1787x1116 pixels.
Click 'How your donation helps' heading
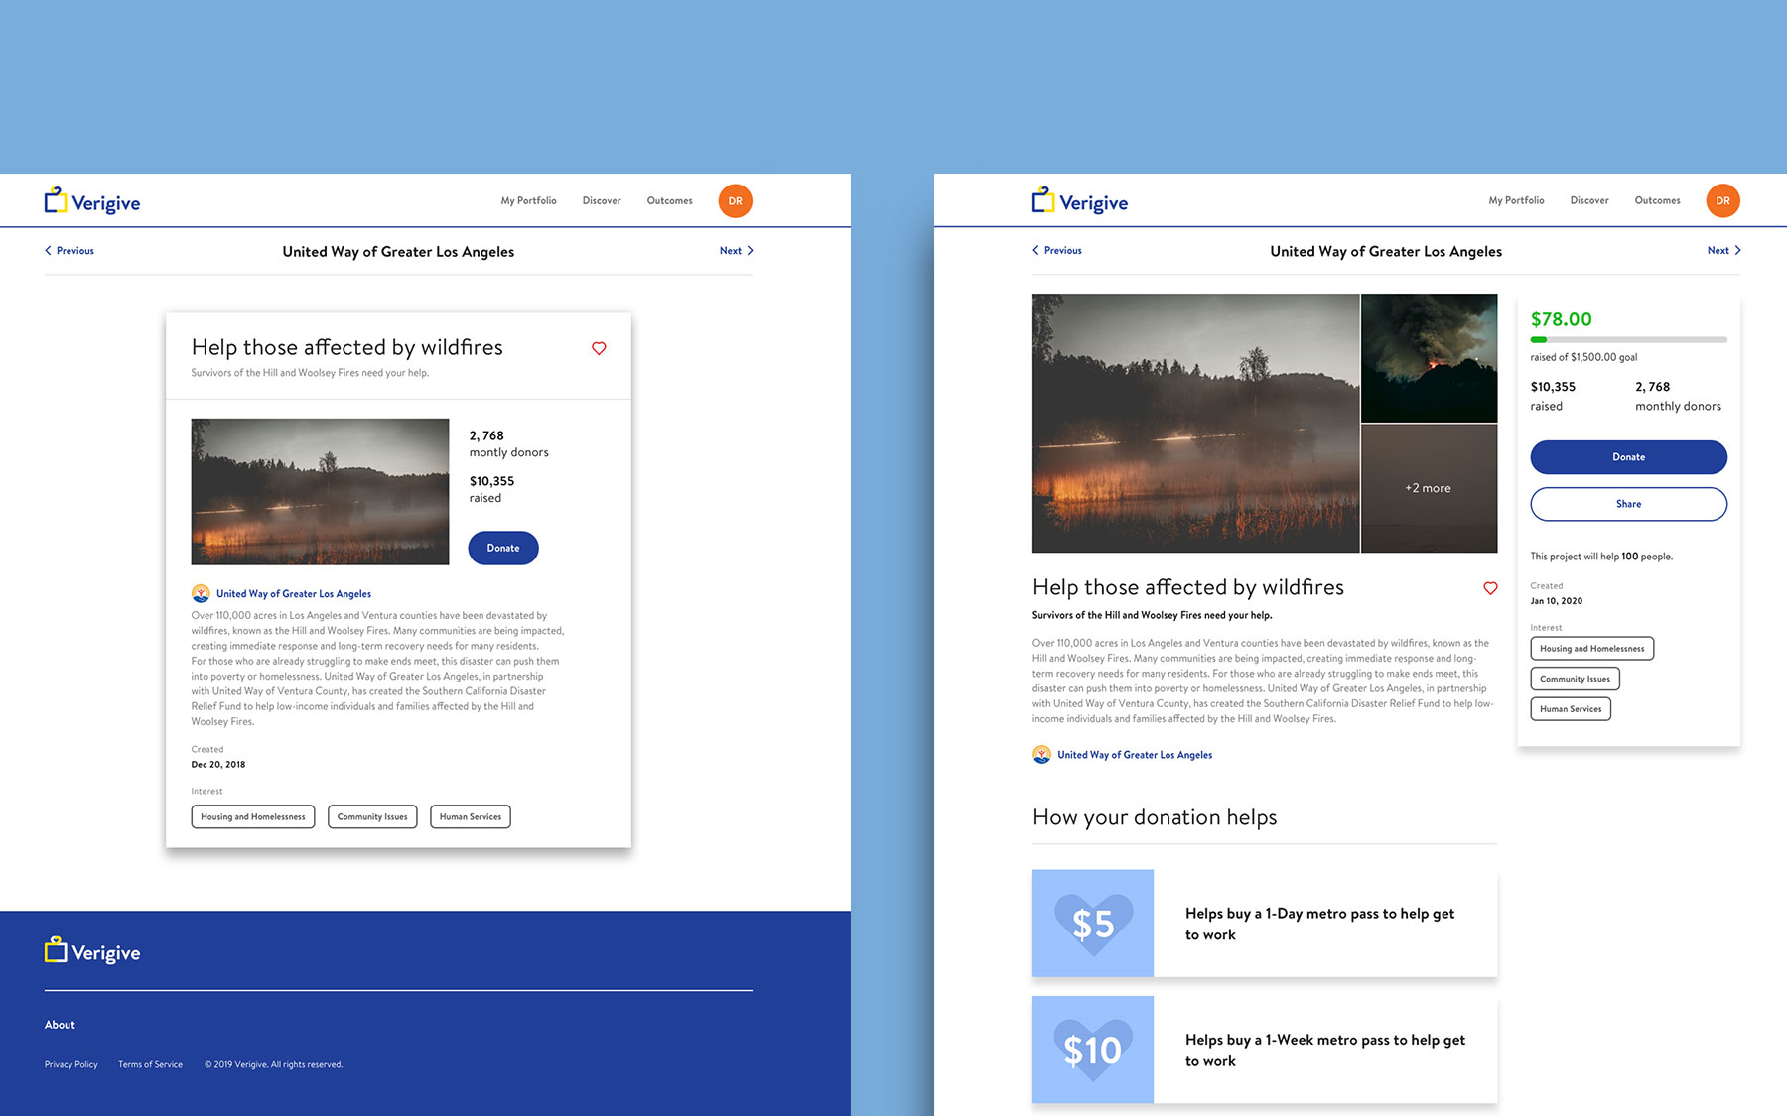[x=1155, y=817]
